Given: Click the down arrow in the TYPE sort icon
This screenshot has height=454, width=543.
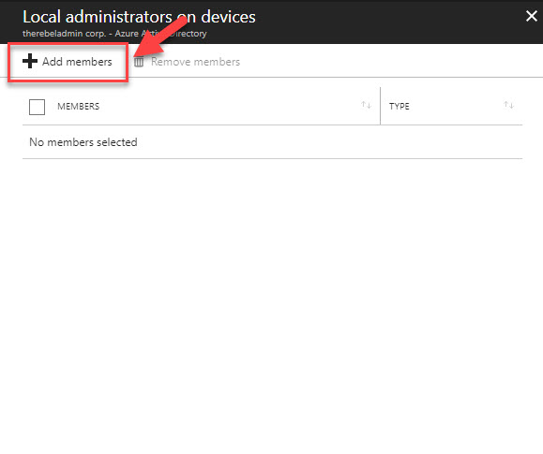Looking at the screenshot, I should pos(511,106).
